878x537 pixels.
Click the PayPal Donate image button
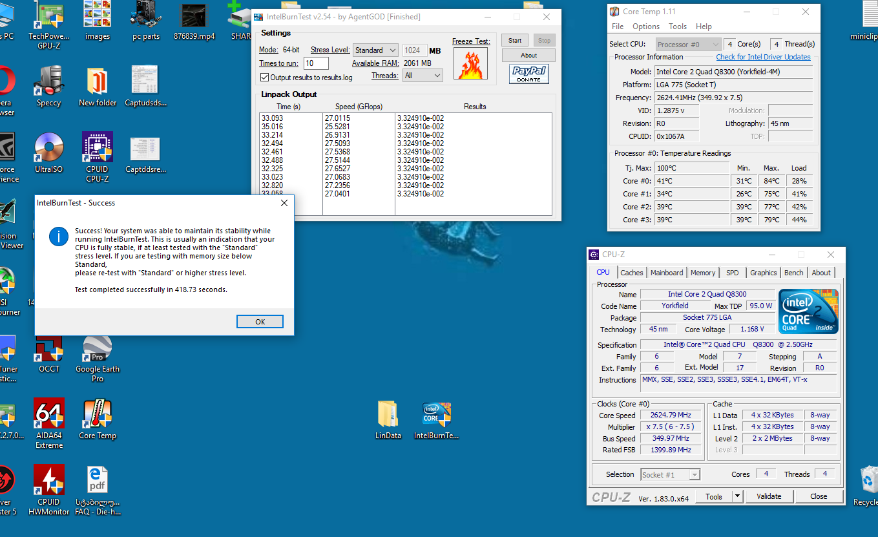(528, 74)
